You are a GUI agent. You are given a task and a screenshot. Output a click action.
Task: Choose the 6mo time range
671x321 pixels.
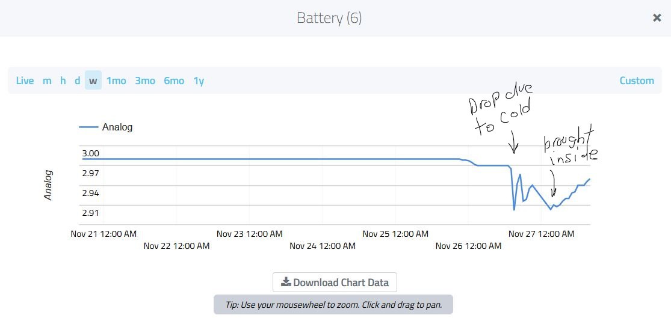(174, 81)
